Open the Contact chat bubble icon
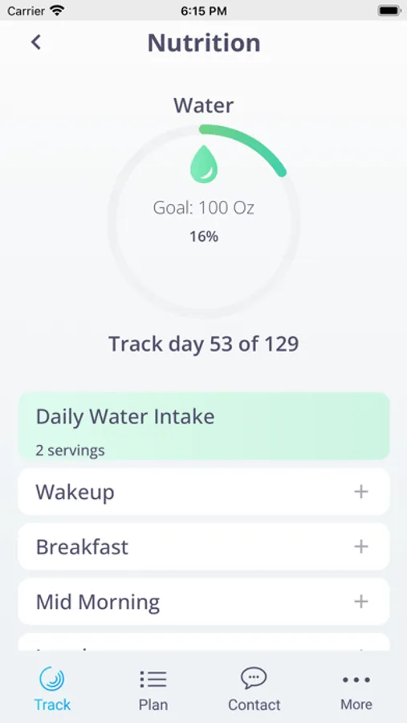Image resolution: width=407 pixels, height=723 pixels. coord(254,679)
